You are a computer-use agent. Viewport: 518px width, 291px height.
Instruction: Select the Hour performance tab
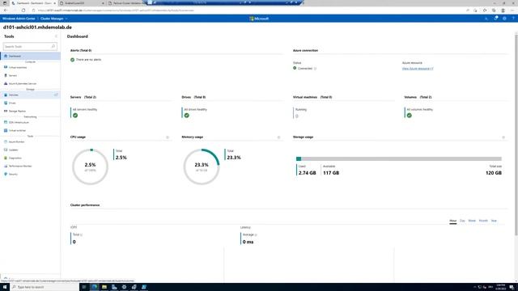[x=453, y=221]
